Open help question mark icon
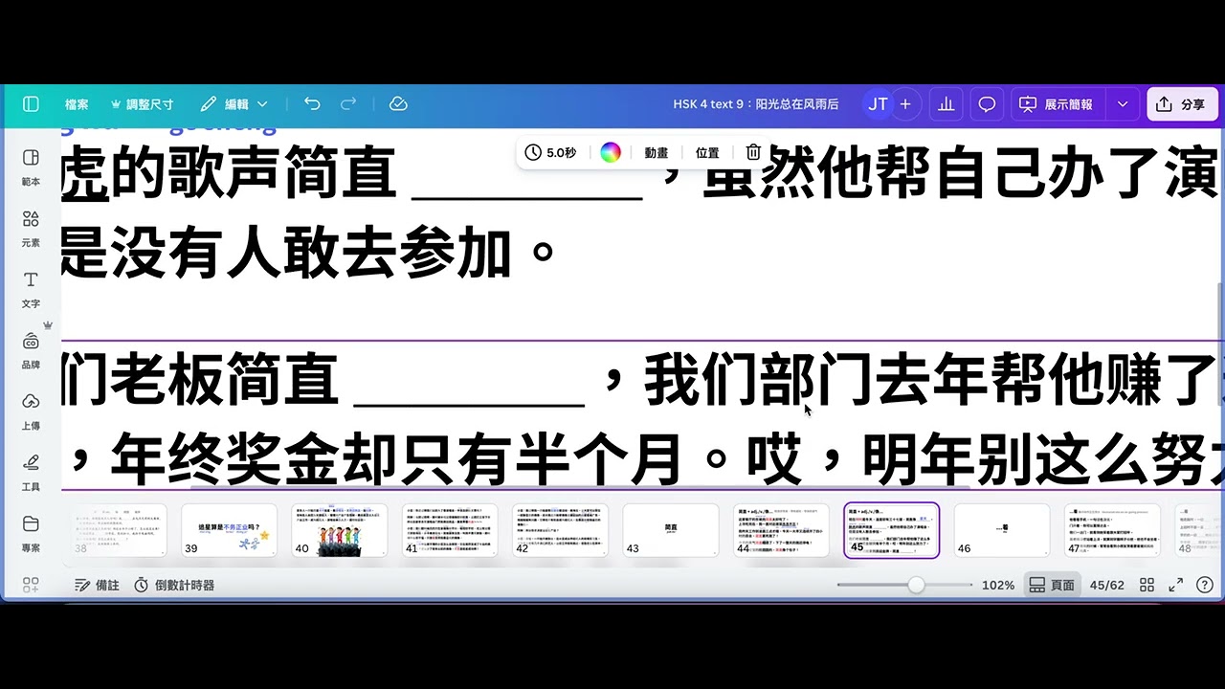Image resolution: width=1225 pixels, height=689 pixels. click(x=1205, y=585)
